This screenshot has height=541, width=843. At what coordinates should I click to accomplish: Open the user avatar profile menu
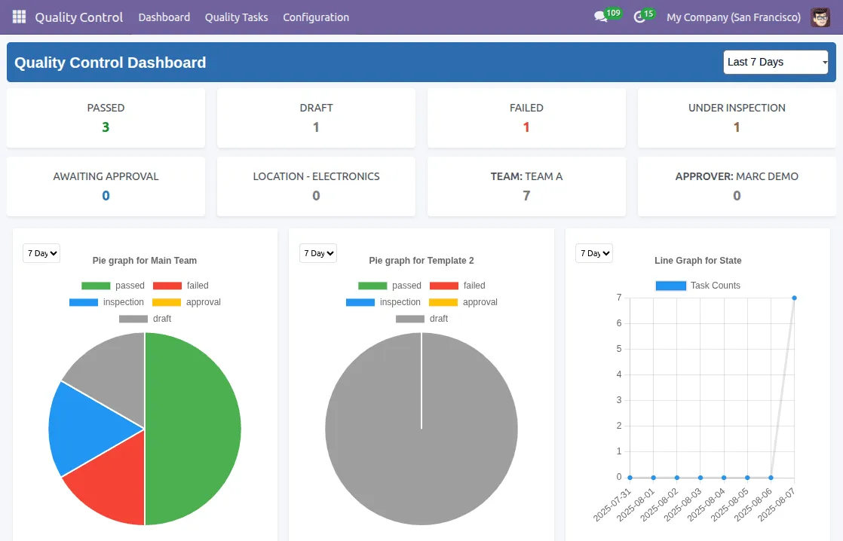click(820, 17)
